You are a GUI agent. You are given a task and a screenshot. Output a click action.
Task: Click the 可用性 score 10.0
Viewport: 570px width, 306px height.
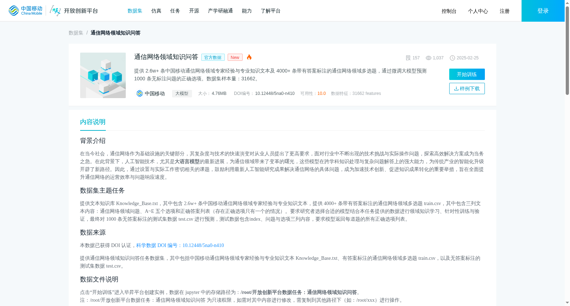click(321, 93)
